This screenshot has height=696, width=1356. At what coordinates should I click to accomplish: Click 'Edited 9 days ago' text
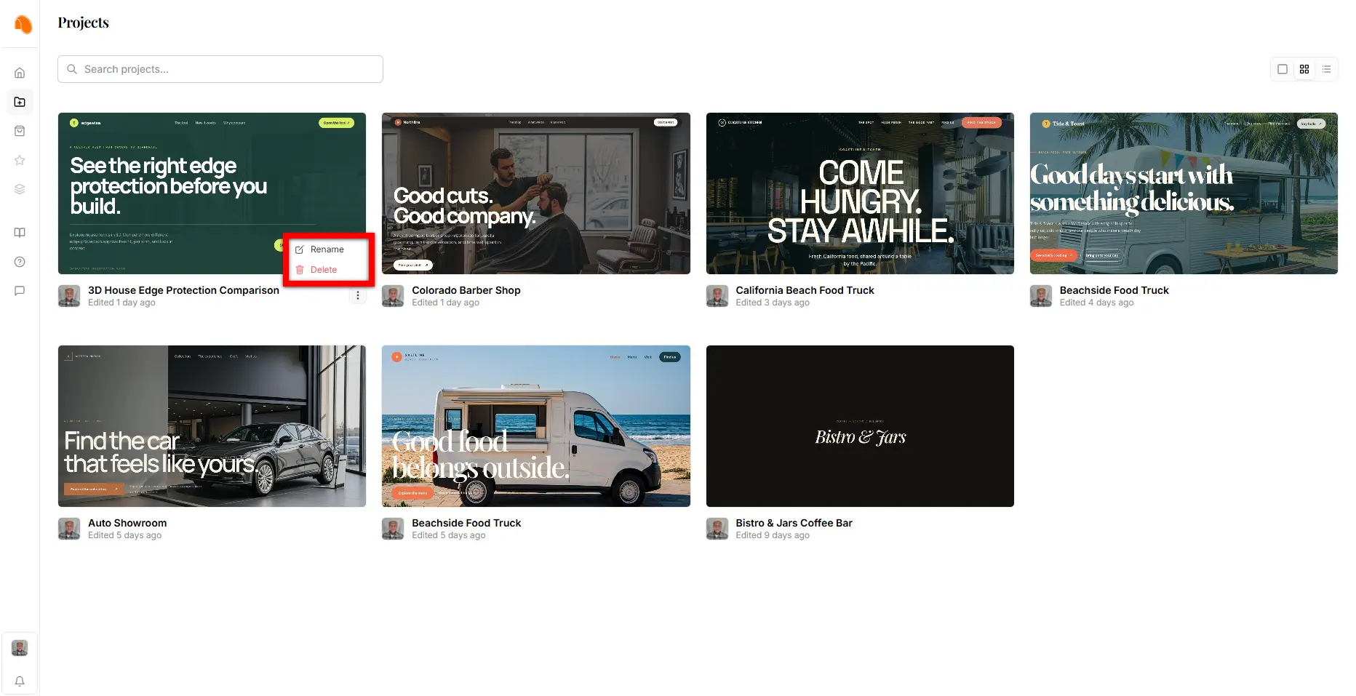(773, 535)
